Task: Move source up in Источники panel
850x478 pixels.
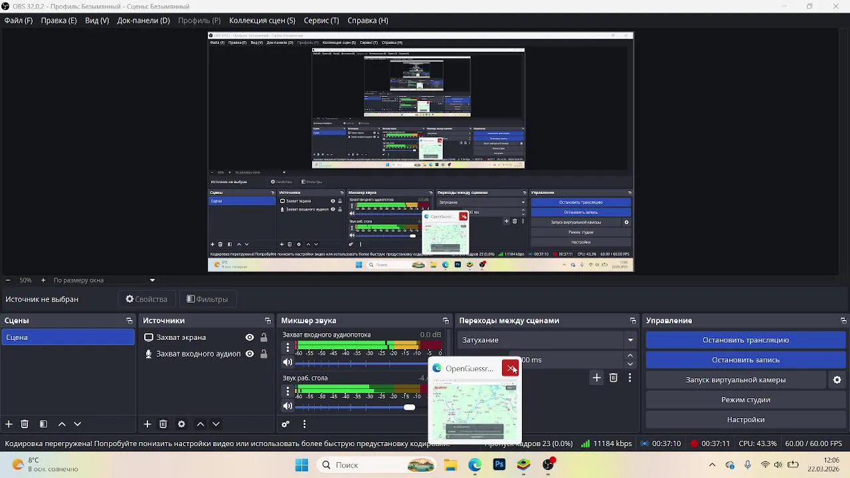Action: click(200, 424)
